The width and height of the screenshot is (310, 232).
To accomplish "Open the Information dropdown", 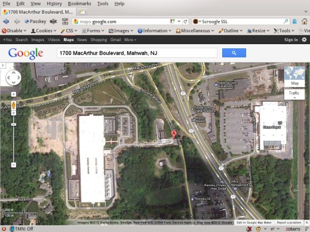I will click(x=155, y=30).
